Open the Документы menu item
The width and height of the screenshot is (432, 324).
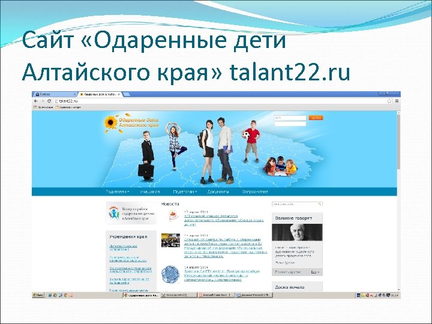(x=218, y=192)
